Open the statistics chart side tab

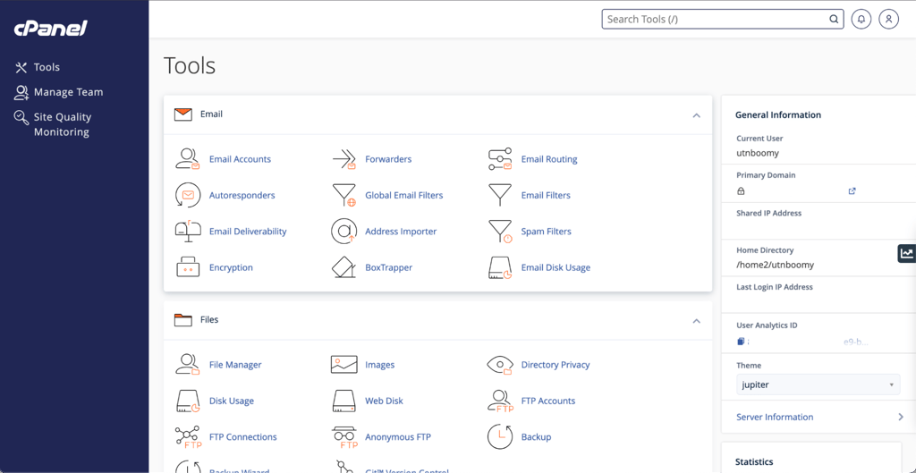point(907,253)
